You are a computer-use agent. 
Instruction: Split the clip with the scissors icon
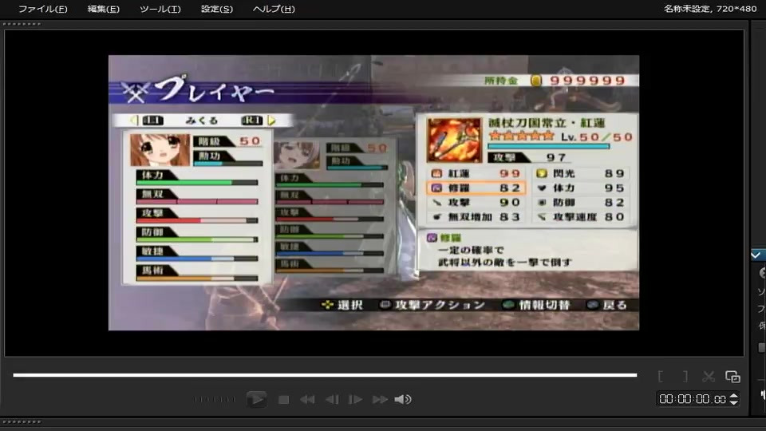[709, 376]
